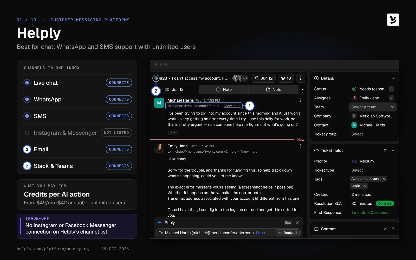This screenshot has width=416, height=260.
Task: Open the Ticket group Select field
Action: tap(357, 134)
